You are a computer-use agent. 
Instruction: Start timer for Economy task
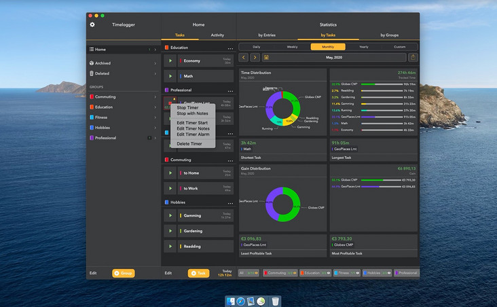coord(170,60)
